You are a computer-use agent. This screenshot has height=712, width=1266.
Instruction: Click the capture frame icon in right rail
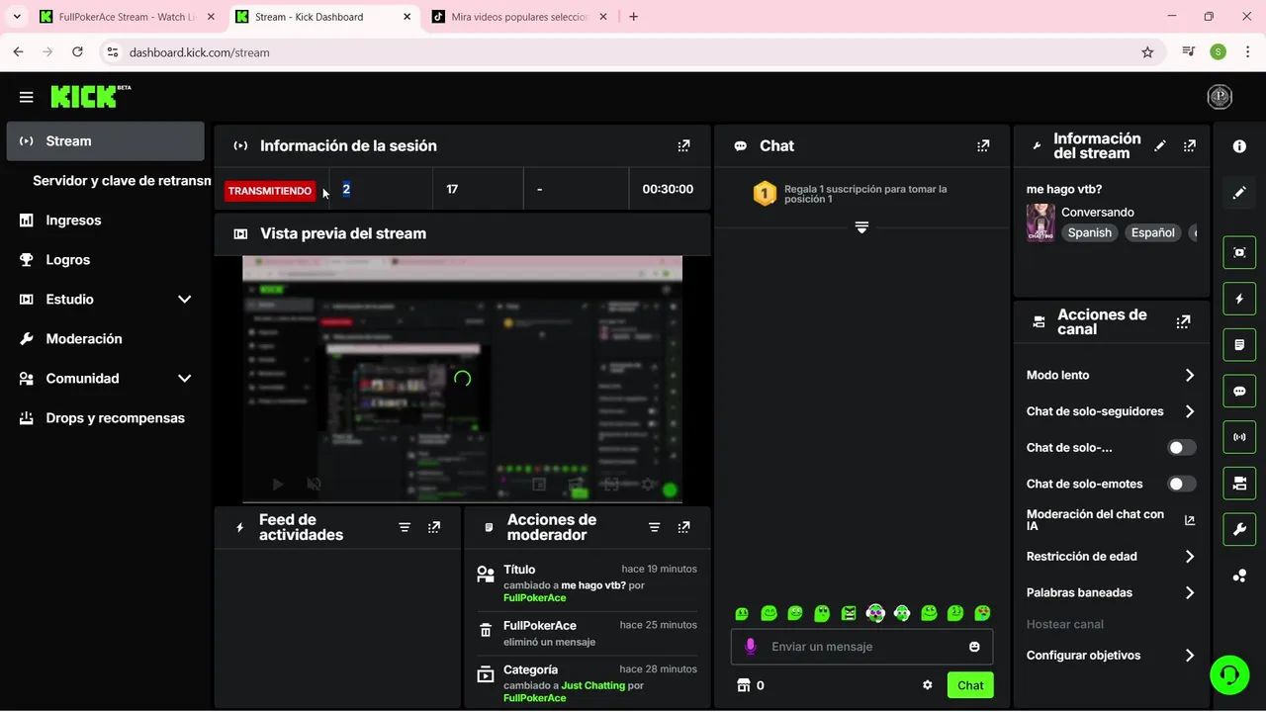pyautogui.click(x=1239, y=252)
